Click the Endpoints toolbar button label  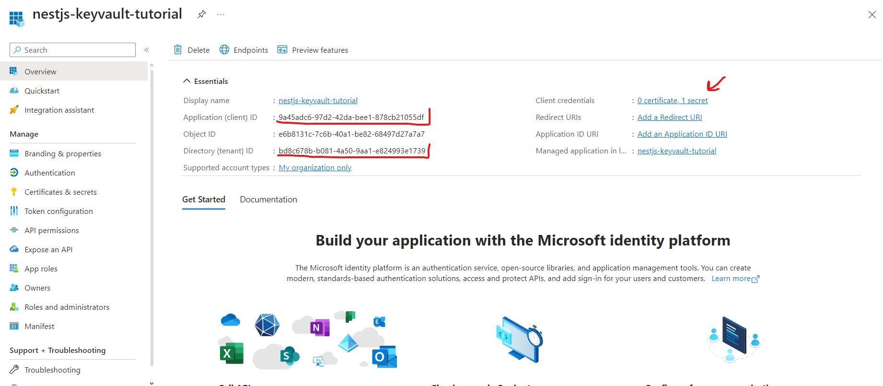[x=251, y=50]
